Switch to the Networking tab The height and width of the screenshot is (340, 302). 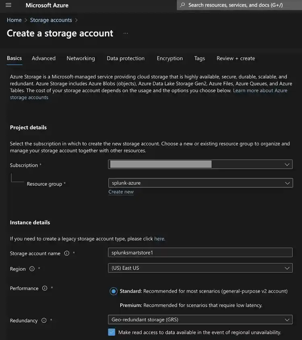(81, 58)
